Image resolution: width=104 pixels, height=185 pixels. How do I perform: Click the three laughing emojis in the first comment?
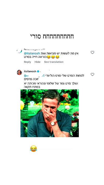[x=53, y=57]
